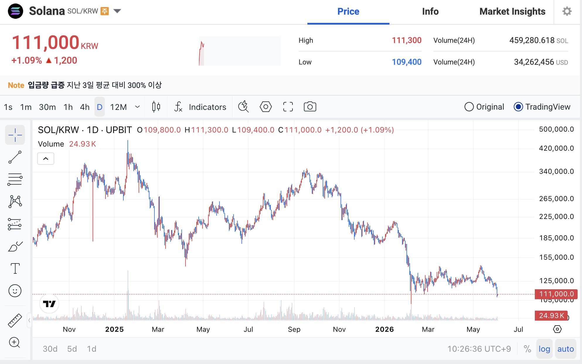582x364 pixels.
Task: Set chart range to 30d
Action: pos(50,349)
